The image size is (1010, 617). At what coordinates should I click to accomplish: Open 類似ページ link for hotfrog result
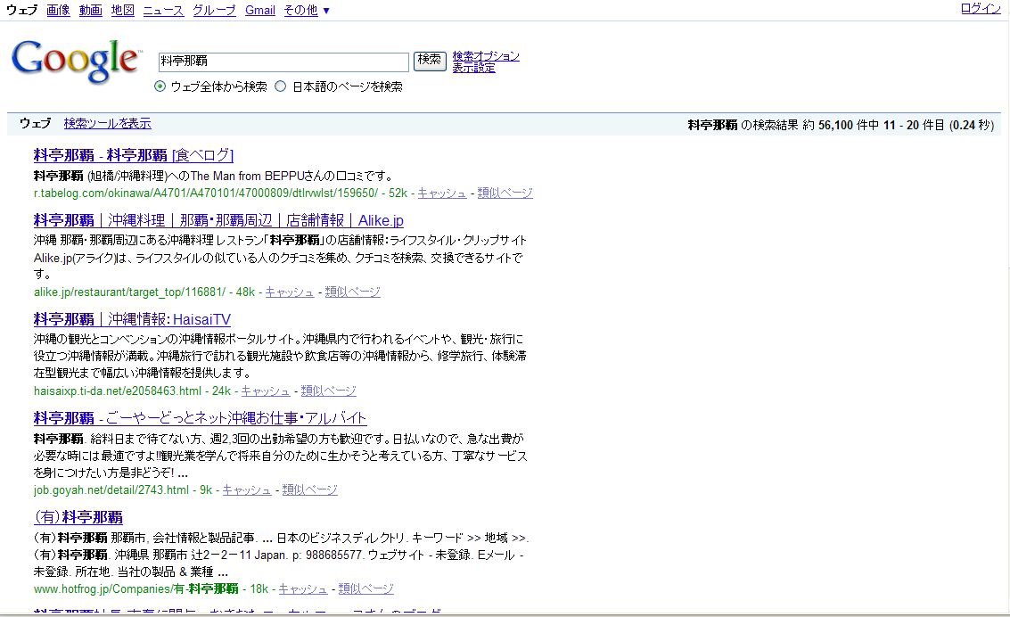coord(365,589)
